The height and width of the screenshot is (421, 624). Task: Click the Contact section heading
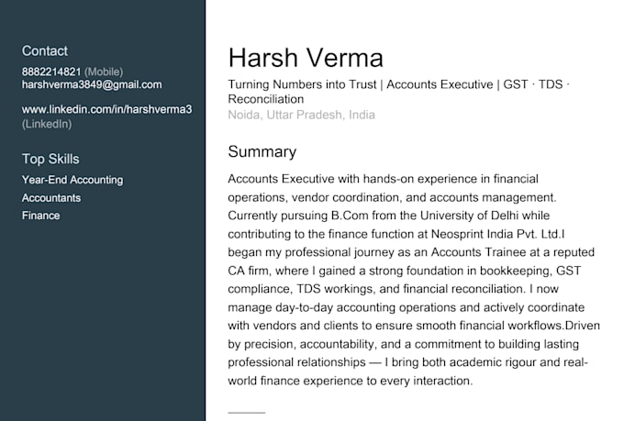pyautogui.click(x=45, y=51)
